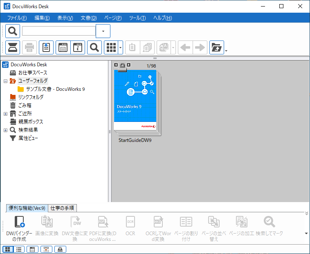The height and width of the screenshot is (254, 310).
Task: Select DocuWorks Desk root tree node
Action: pyautogui.click(x=29, y=65)
